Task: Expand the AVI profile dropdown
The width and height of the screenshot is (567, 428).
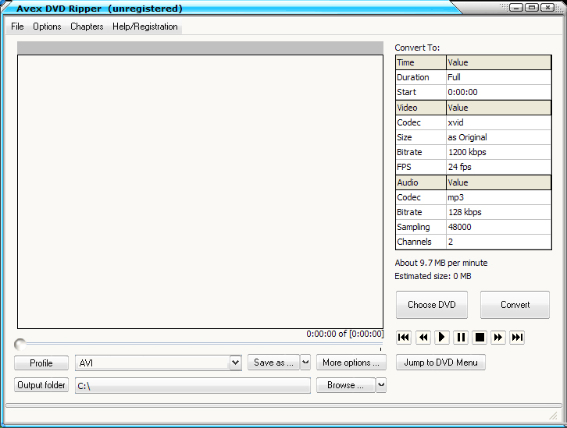Action: (235, 363)
